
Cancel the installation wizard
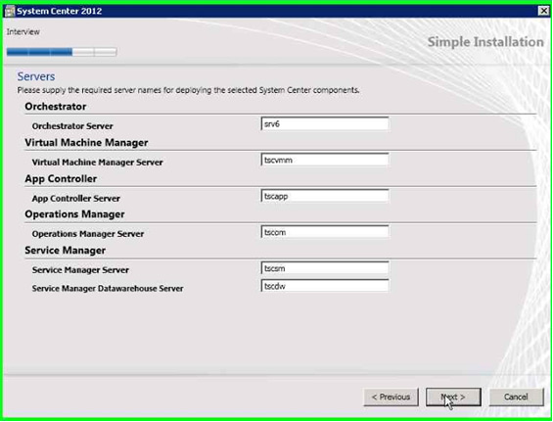pos(516,397)
